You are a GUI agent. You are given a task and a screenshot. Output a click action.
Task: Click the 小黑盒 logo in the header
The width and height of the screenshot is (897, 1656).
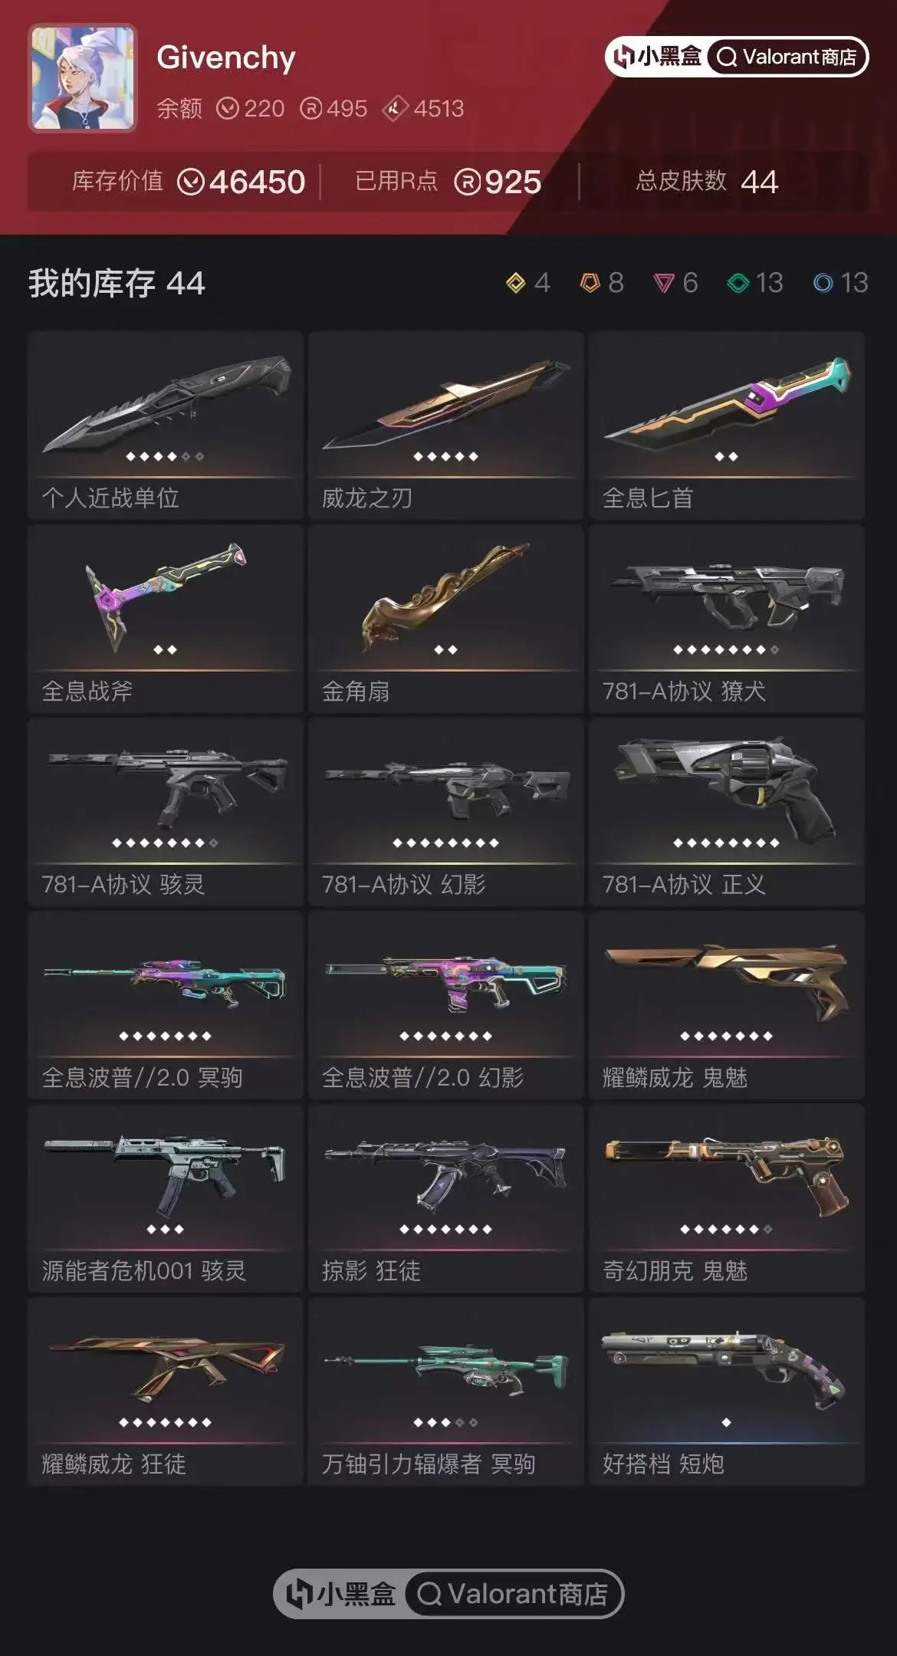coord(659,57)
